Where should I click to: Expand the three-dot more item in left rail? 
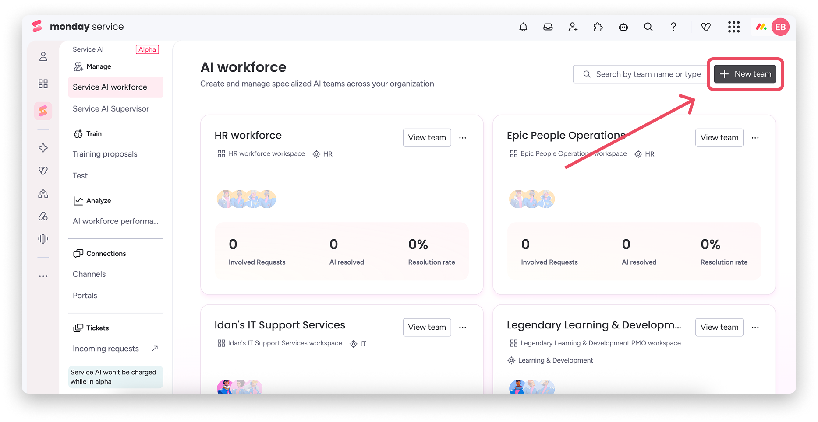tap(43, 276)
